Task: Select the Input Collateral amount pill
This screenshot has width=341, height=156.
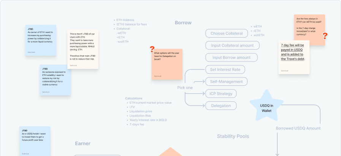Action: click(232, 46)
